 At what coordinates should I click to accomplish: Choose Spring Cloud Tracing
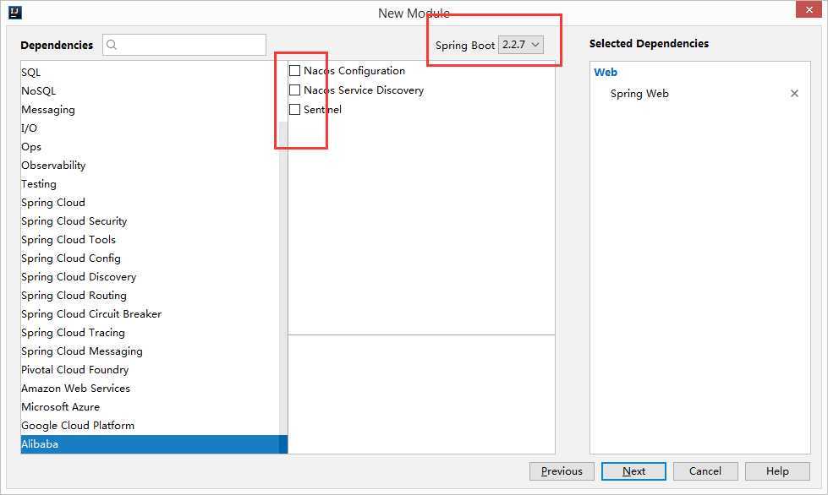click(x=150, y=333)
